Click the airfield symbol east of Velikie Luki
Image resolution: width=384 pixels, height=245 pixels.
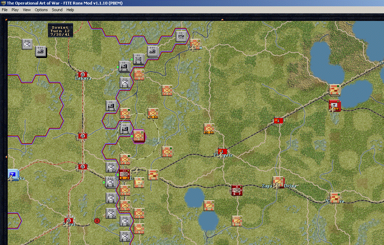pos(137,170)
